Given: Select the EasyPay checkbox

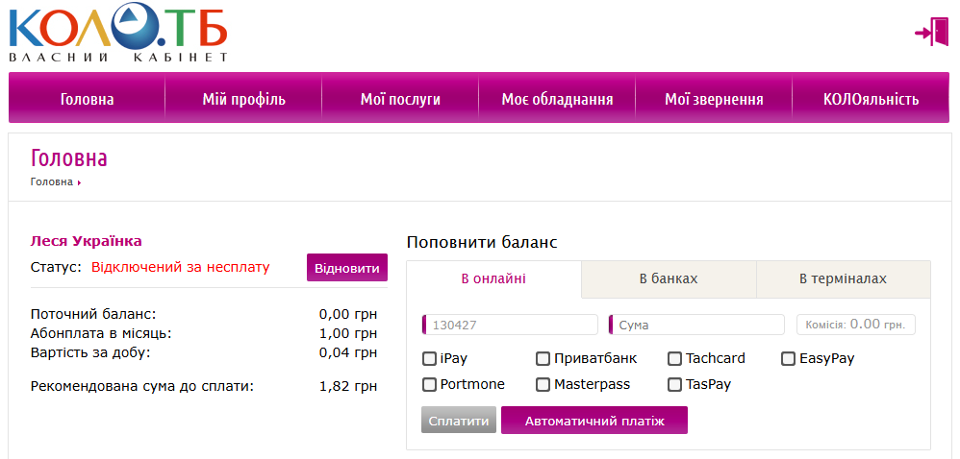Looking at the screenshot, I should [789, 359].
